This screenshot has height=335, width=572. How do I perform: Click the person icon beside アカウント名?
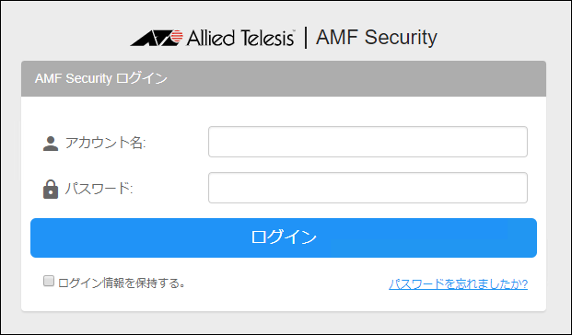51,144
